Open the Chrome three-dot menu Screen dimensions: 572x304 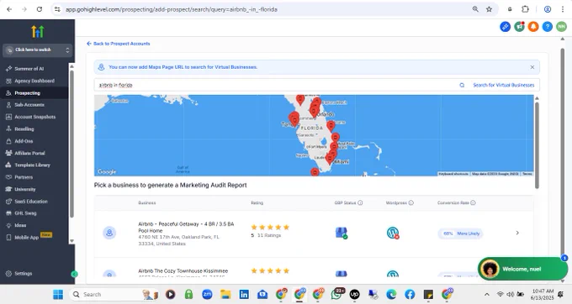click(563, 9)
